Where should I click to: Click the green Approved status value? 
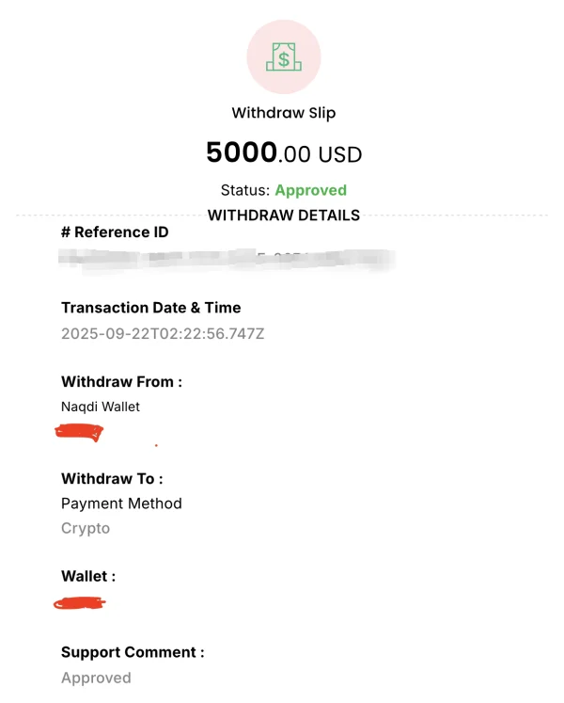(x=310, y=190)
